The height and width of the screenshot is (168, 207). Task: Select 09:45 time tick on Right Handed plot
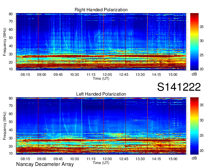(x=58, y=75)
